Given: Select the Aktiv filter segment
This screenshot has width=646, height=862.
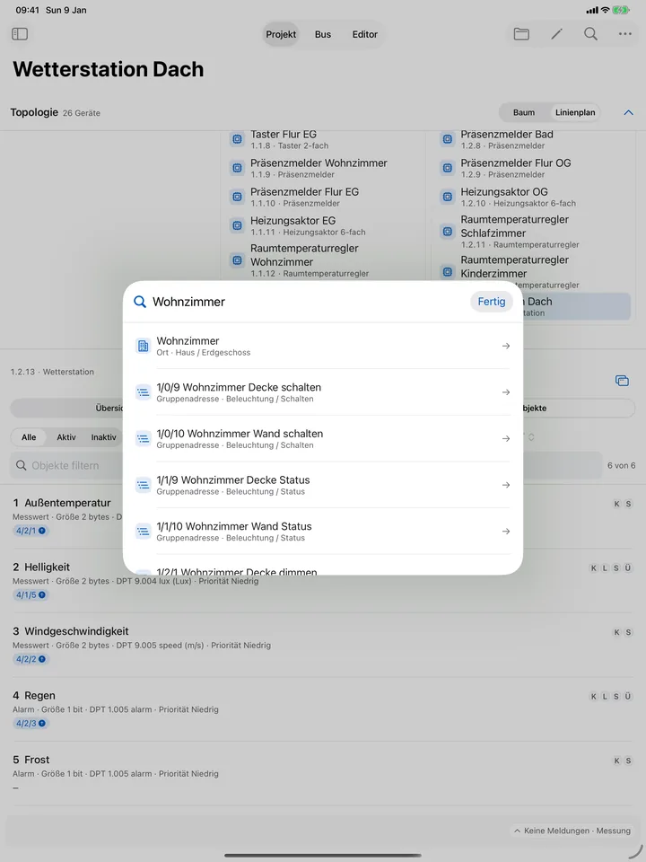Looking at the screenshot, I should click(65, 437).
